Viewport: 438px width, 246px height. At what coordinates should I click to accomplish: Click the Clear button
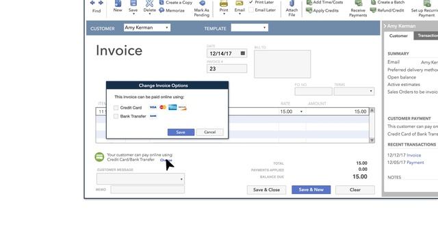pos(355,190)
